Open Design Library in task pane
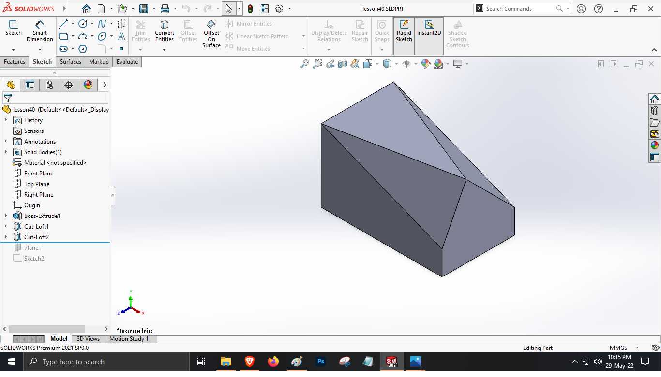 (x=655, y=111)
